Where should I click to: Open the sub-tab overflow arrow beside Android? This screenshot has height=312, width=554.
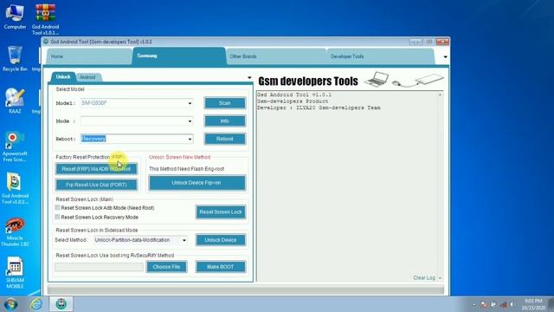pos(249,77)
